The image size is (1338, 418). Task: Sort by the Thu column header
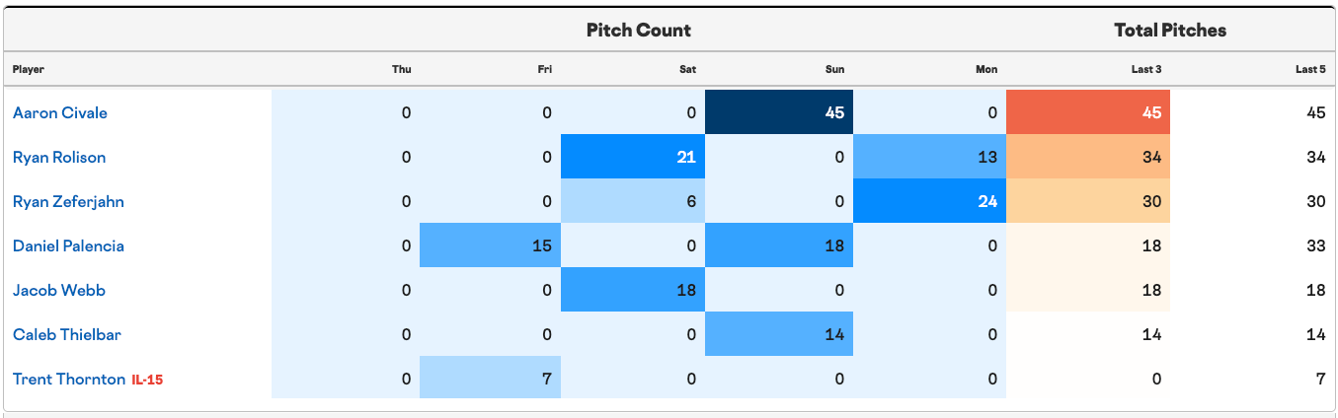[401, 70]
